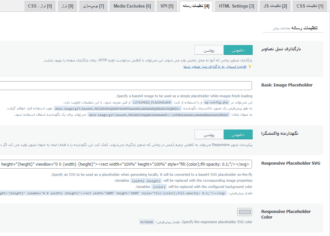Open the Responsive Placeholder Color swatch

(x=244, y=212)
